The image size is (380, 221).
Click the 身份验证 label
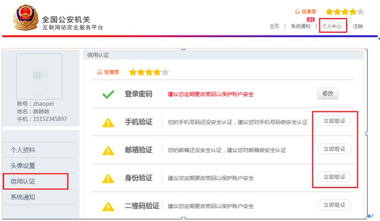tap(138, 178)
